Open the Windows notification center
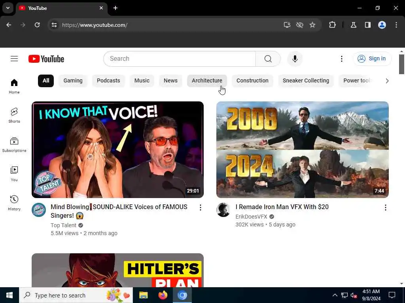The width and height of the screenshot is (405, 303). pyautogui.click(x=392, y=295)
